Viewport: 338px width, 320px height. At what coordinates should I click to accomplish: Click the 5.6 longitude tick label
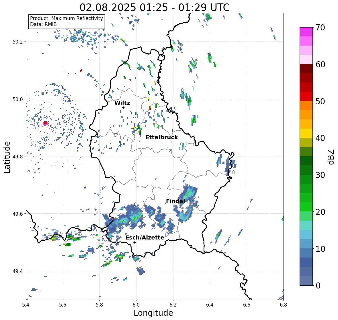63,305
